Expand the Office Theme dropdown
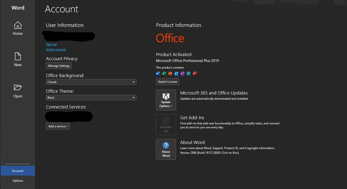 point(91,98)
